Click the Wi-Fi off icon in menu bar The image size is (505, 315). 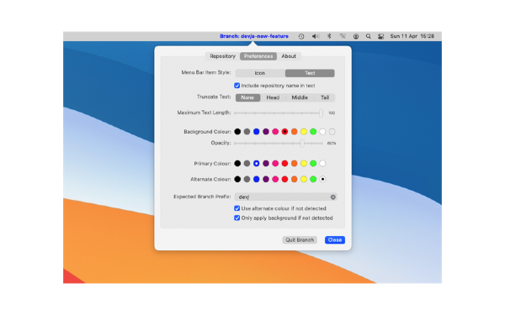pos(343,36)
